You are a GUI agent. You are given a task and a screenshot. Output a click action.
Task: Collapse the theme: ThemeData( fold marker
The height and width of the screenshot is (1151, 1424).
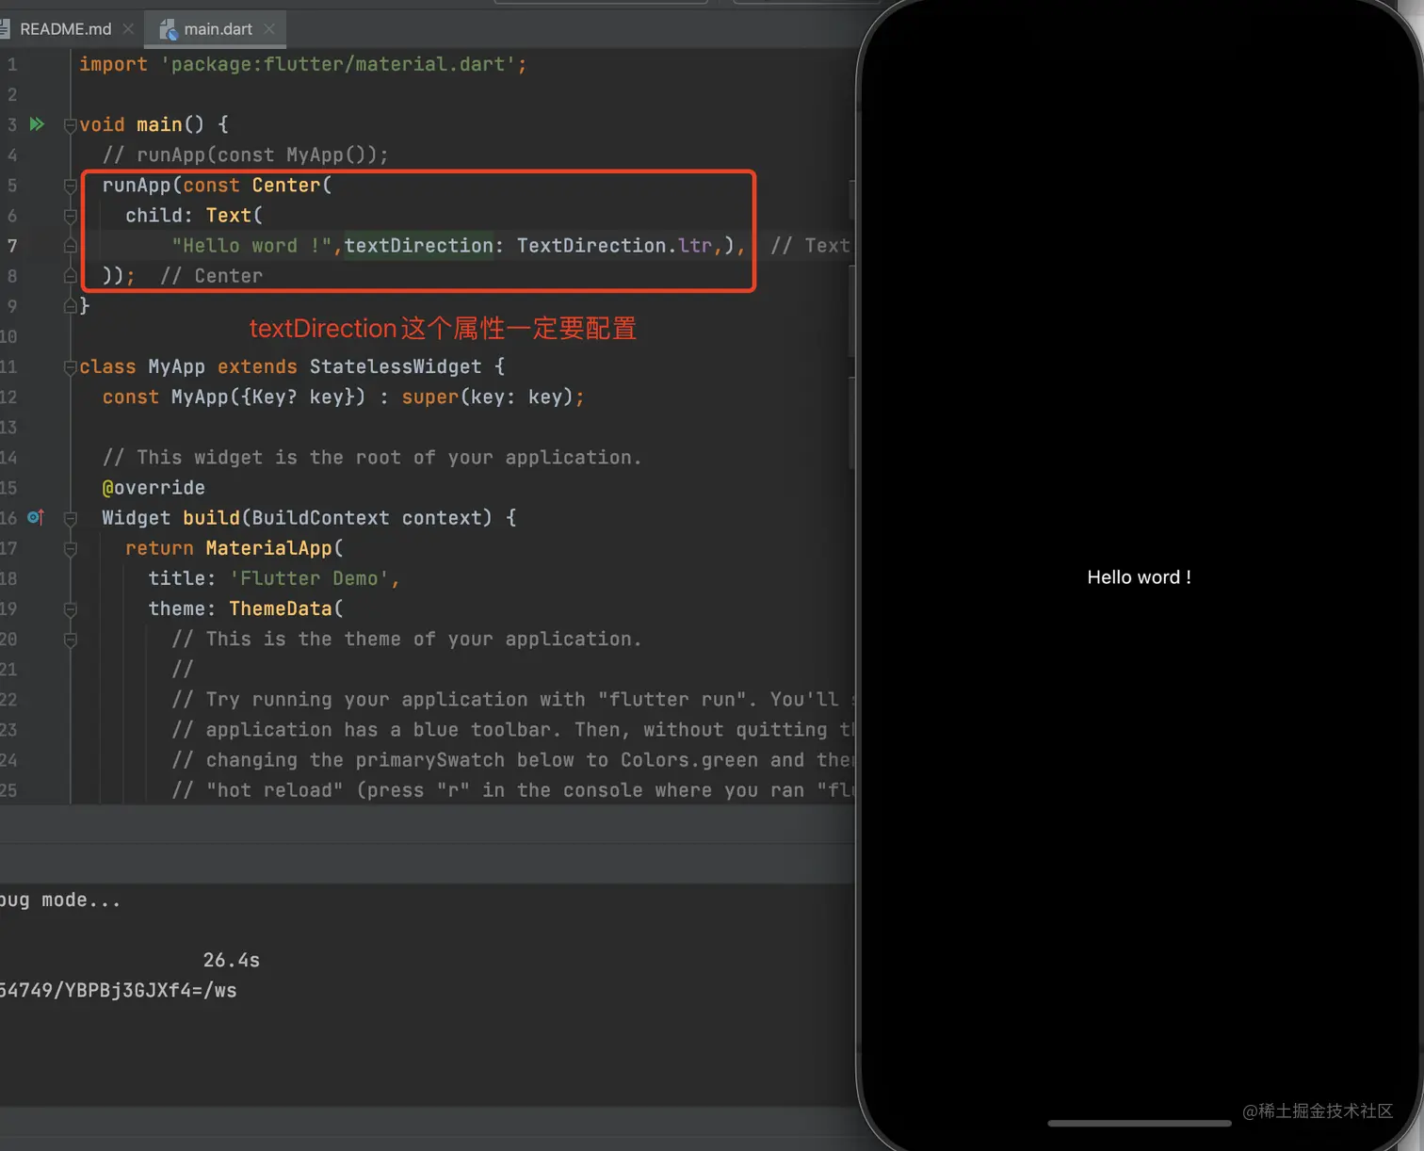(x=70, y=609)
